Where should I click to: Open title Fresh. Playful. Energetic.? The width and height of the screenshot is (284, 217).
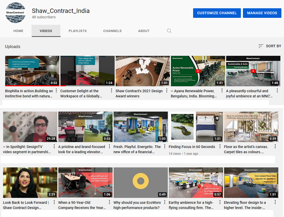137,149
